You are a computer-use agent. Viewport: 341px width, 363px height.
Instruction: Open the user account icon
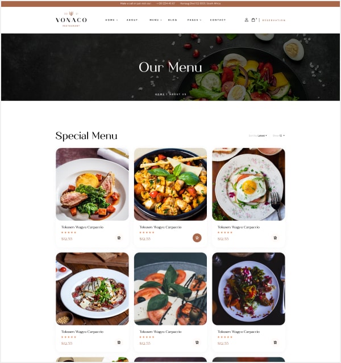pyautogui.click(x=246, y=20)
